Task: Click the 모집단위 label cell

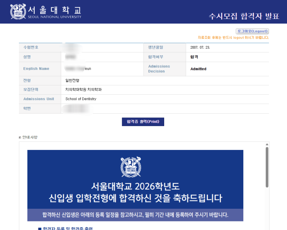Action: (40, 90)
